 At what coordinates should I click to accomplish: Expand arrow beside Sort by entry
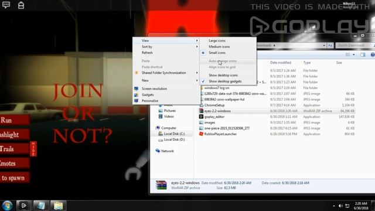click(x=197, y=47)
